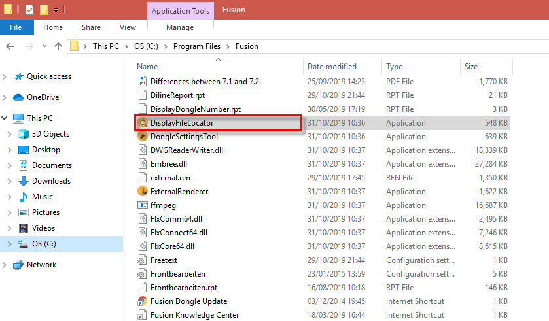
Task: Click the FlxConnect64.dll file icon
Action: point(143,232)
